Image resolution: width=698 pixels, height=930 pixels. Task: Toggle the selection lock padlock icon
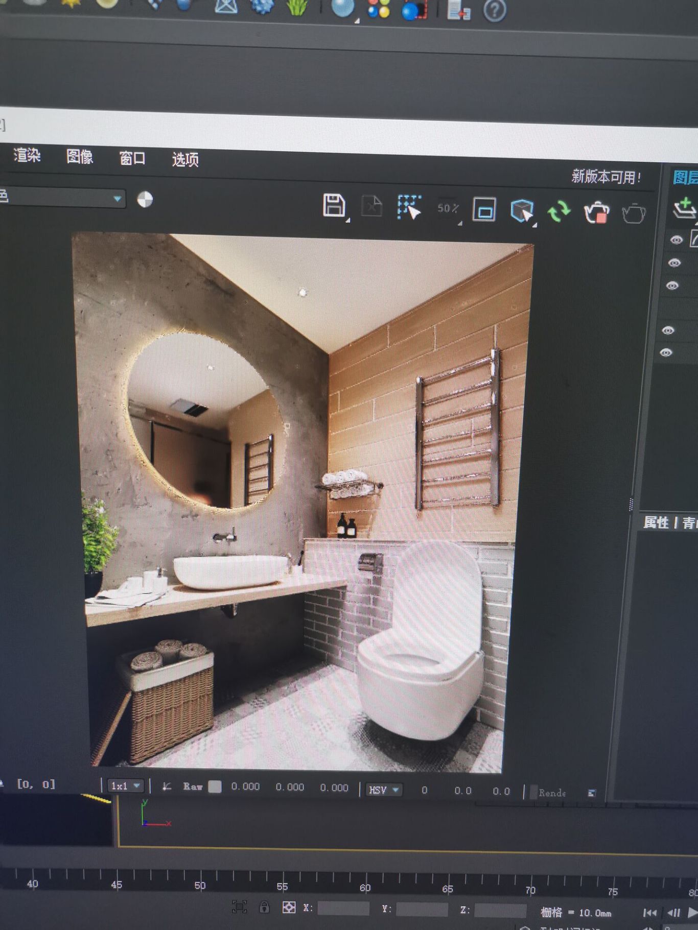[x=264, y=907]
